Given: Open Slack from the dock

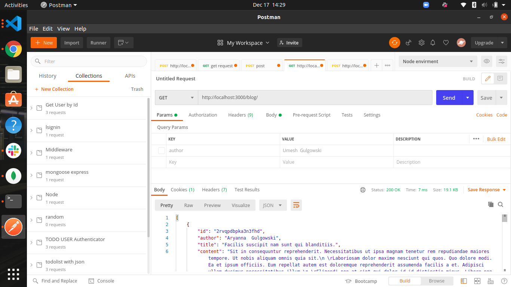Looking at the screenshot, I should [13, 151].
